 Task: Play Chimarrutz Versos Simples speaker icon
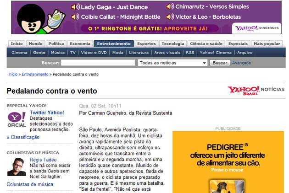[x=170, y=6]
